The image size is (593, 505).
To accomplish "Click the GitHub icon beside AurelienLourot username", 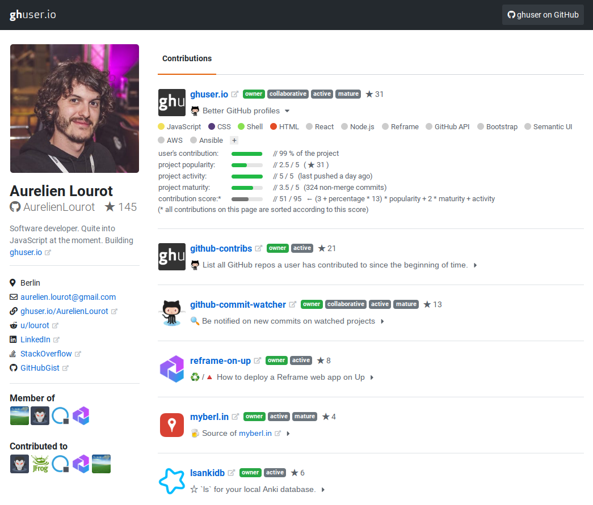I will point(15,207).
